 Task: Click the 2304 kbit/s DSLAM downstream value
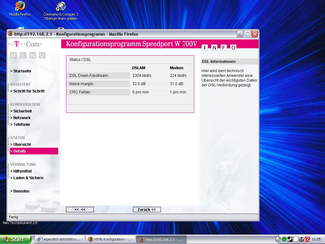point(142,76)
